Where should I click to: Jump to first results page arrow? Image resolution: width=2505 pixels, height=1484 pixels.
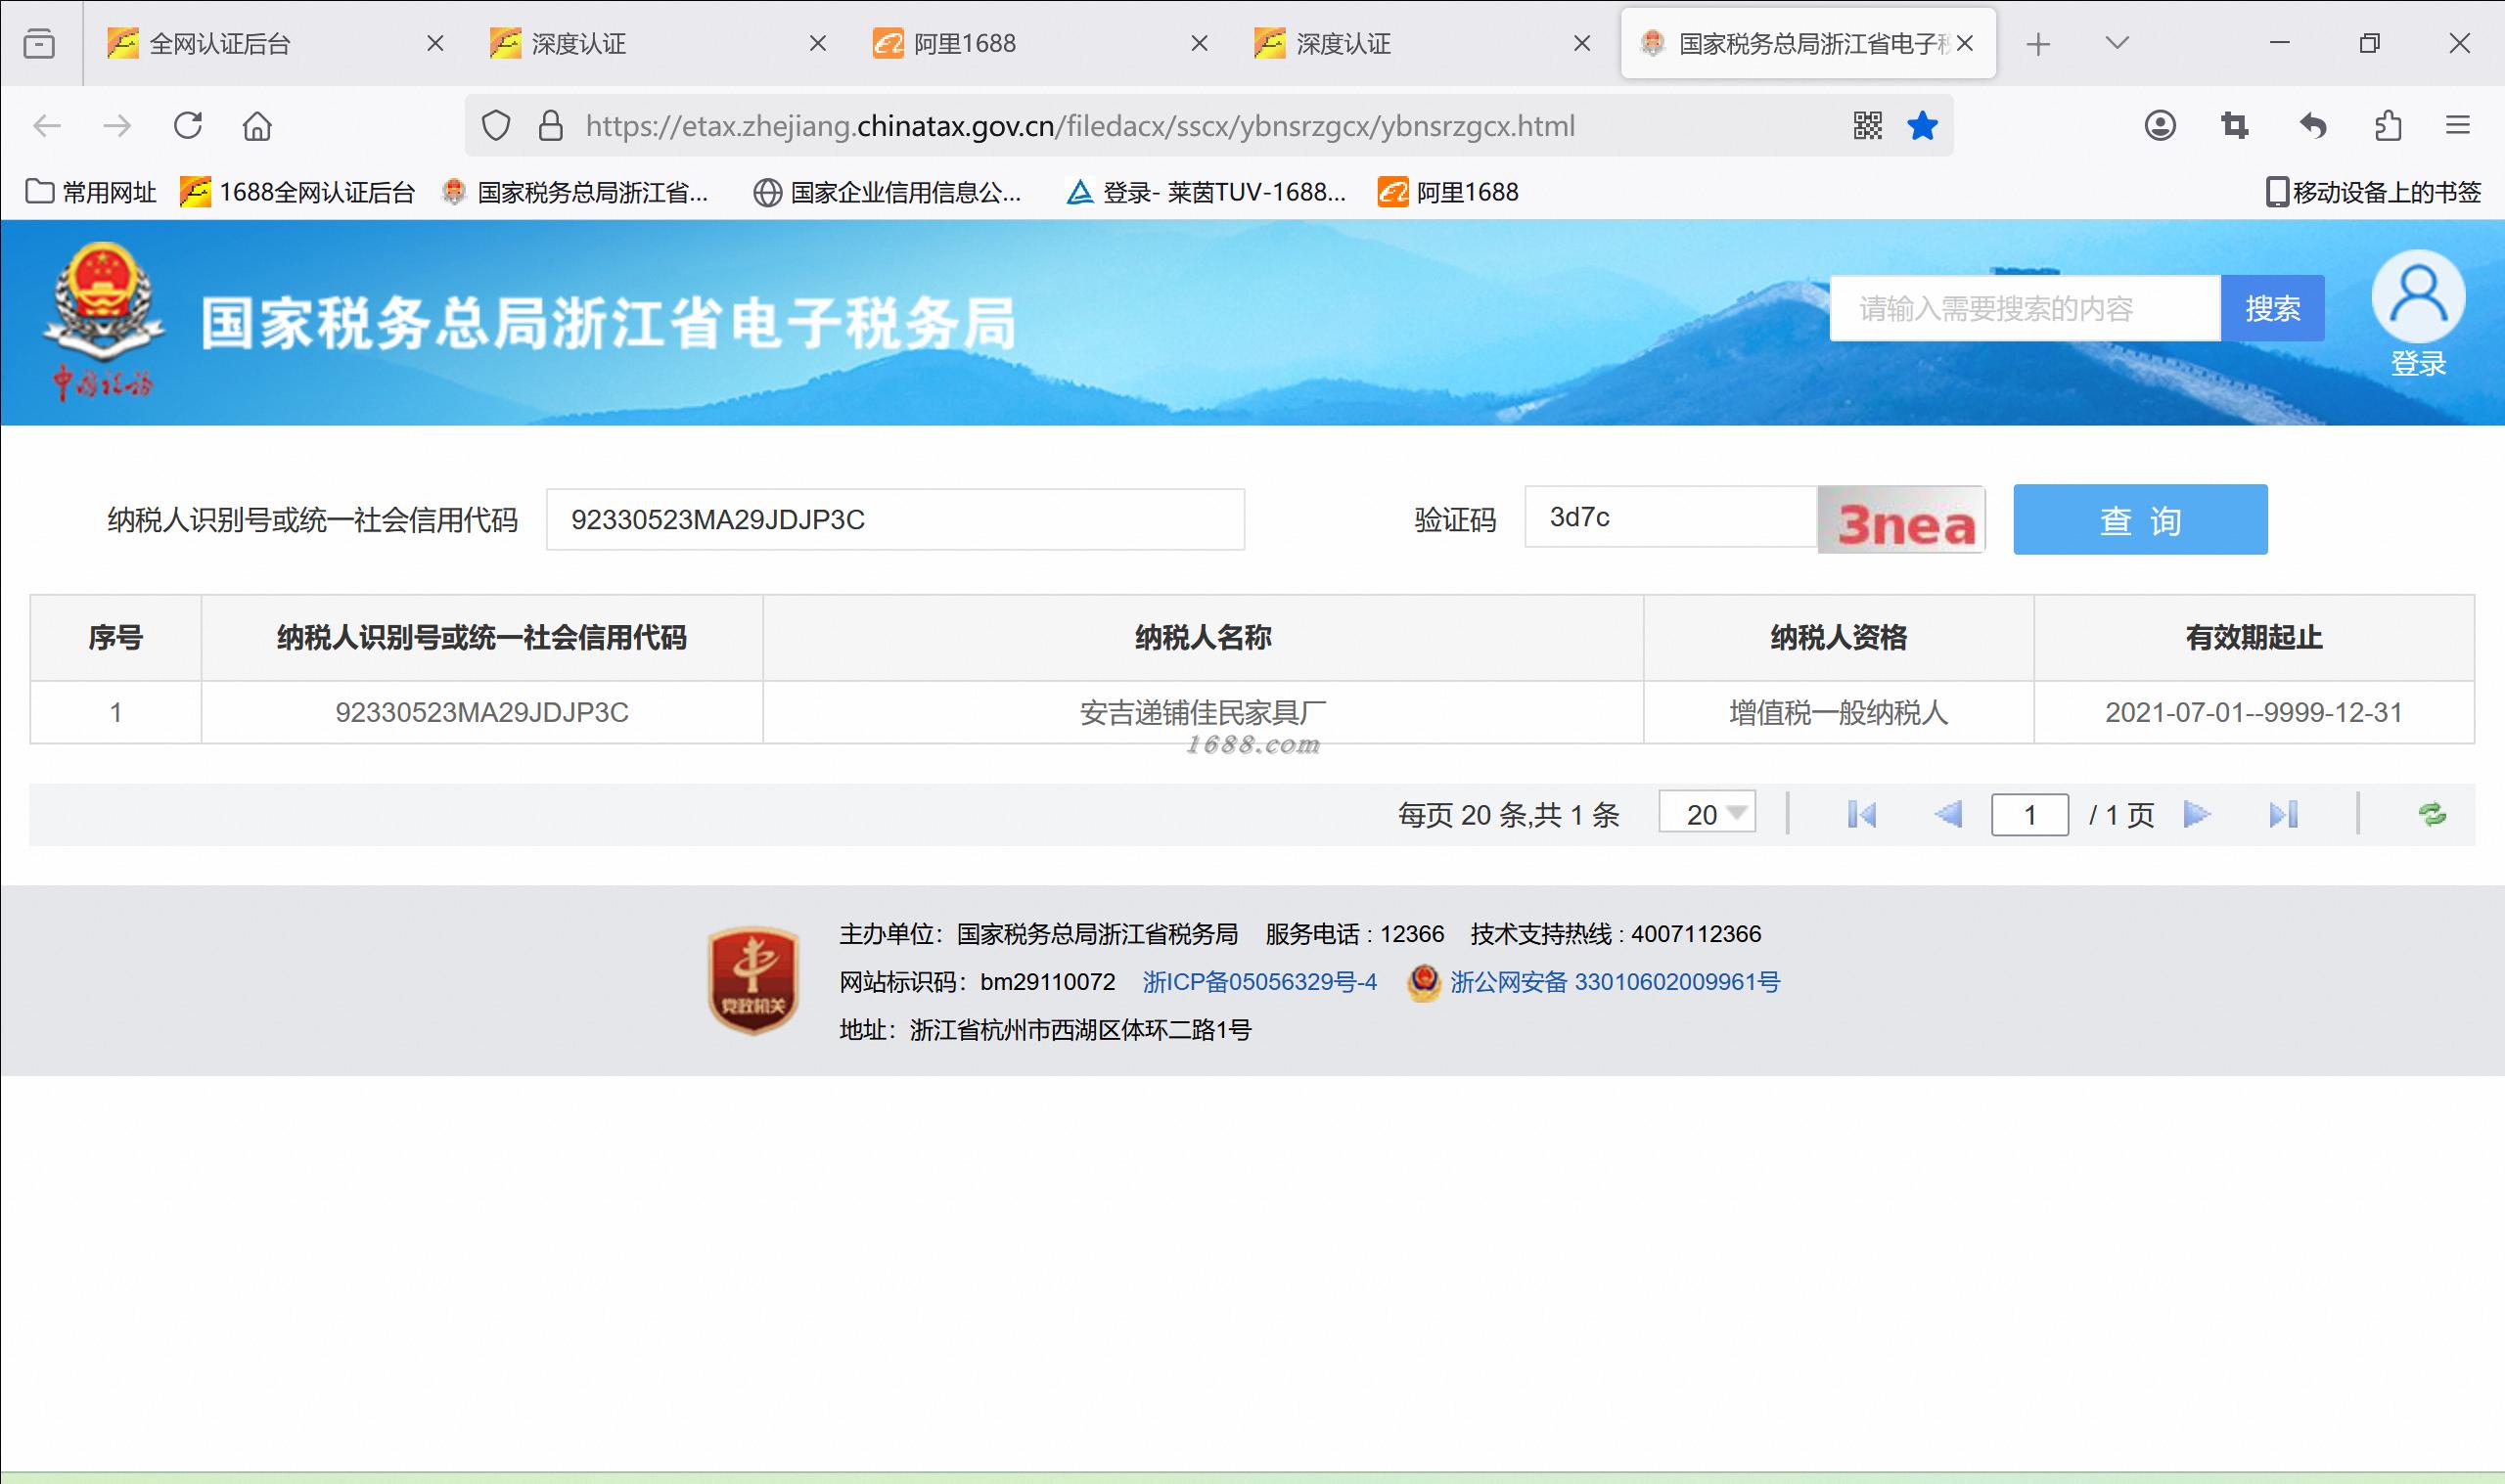pyautogui.click(x=1862, y=814)
